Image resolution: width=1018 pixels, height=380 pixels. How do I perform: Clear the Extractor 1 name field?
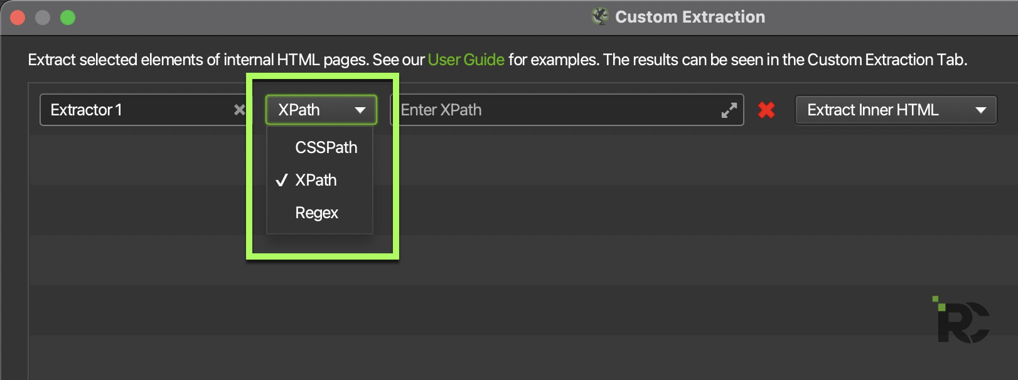coord(239,110)
